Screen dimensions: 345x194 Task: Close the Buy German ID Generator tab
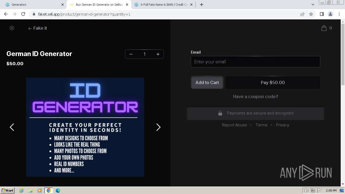(127, 5)
